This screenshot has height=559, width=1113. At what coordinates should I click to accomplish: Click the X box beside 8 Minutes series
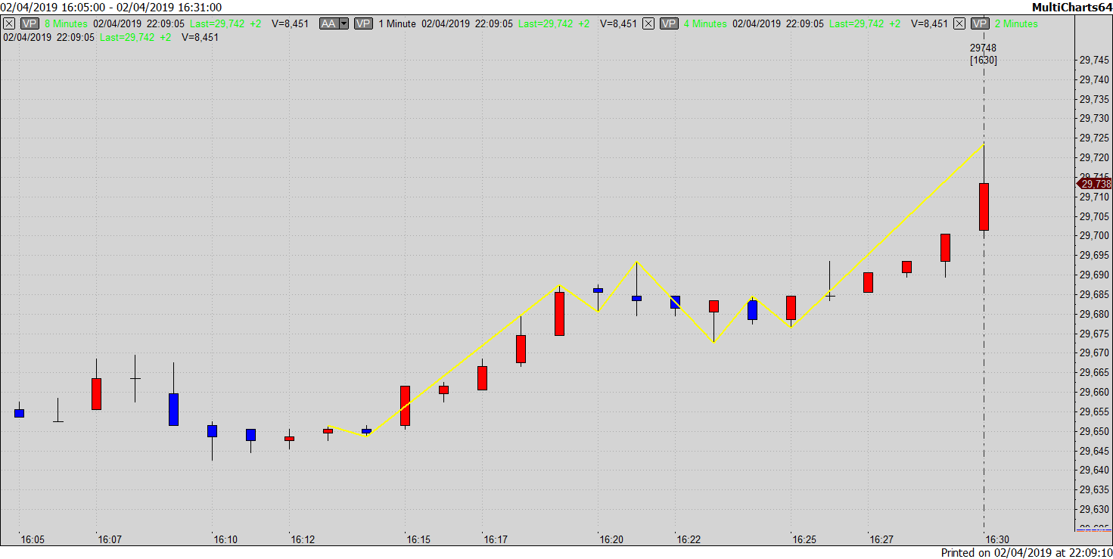pos(9,23)
